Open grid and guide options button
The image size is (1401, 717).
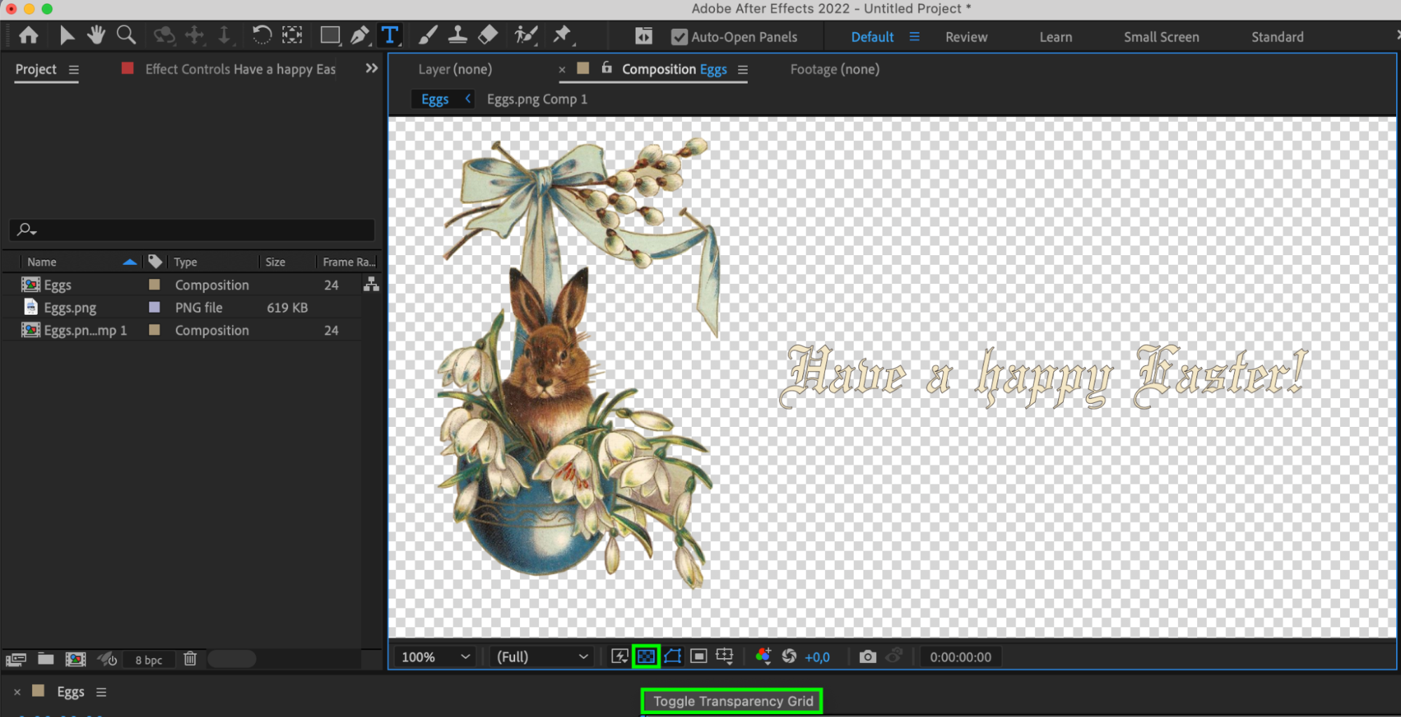pos(725,657)
